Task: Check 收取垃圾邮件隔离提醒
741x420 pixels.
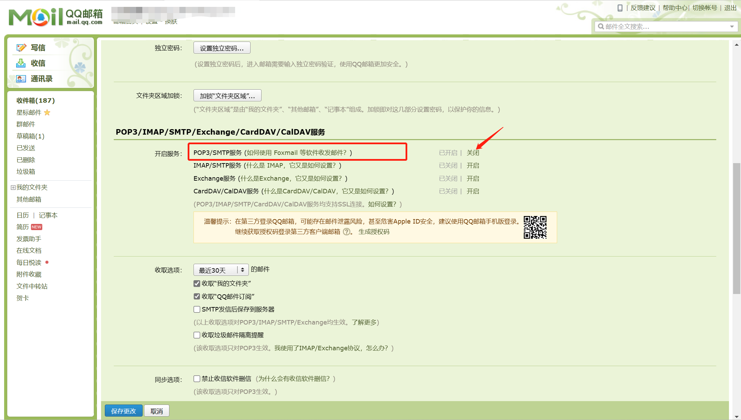Action: [x=197, y=335]
